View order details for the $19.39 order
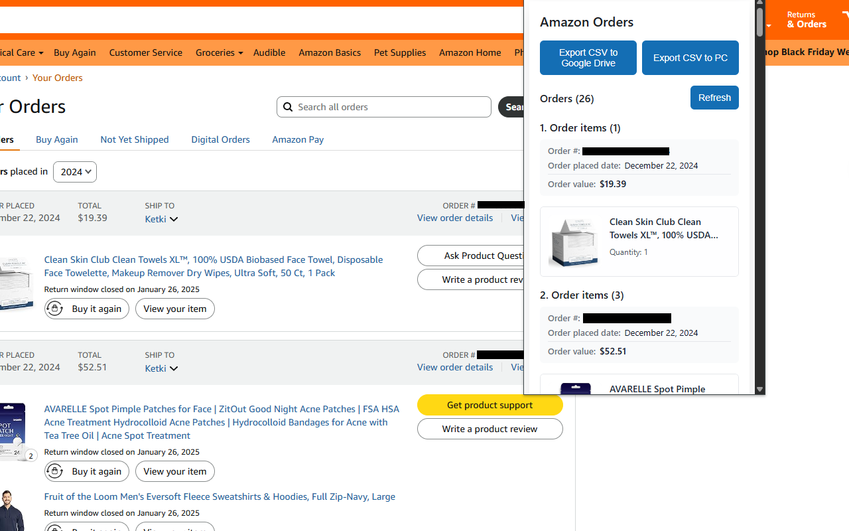 (455, 218)
